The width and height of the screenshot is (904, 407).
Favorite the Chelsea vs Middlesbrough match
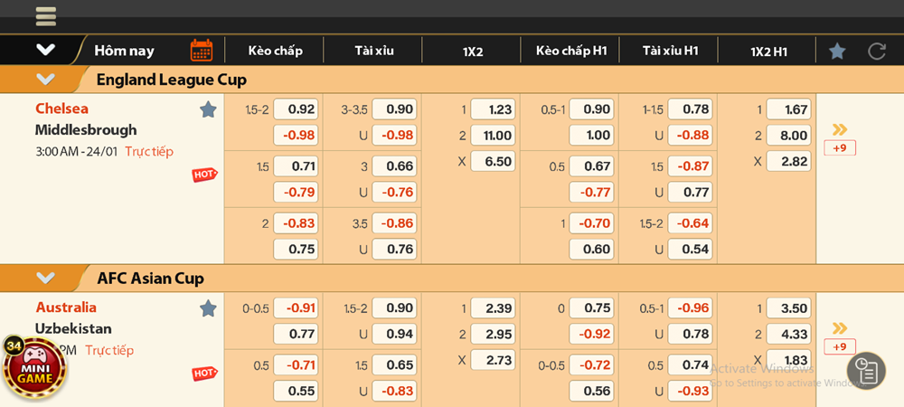tap(208, 109)
